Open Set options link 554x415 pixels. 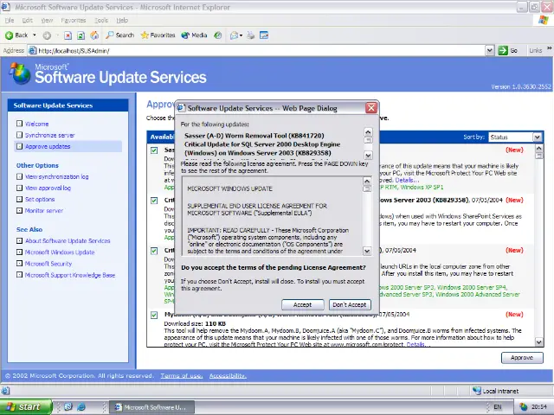40,199
